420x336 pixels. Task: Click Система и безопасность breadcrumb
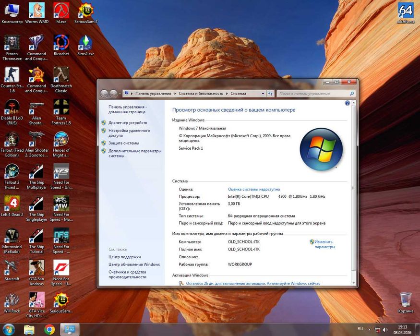[201, 94]
